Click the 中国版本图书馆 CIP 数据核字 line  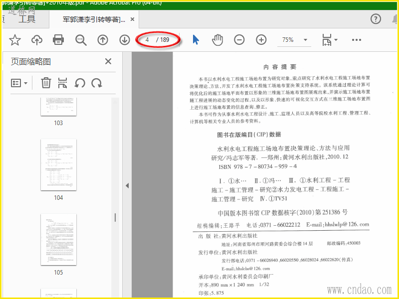tap(282, 213)
